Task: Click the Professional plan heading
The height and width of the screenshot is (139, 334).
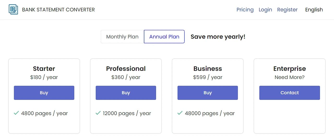Action: point(126,69)
